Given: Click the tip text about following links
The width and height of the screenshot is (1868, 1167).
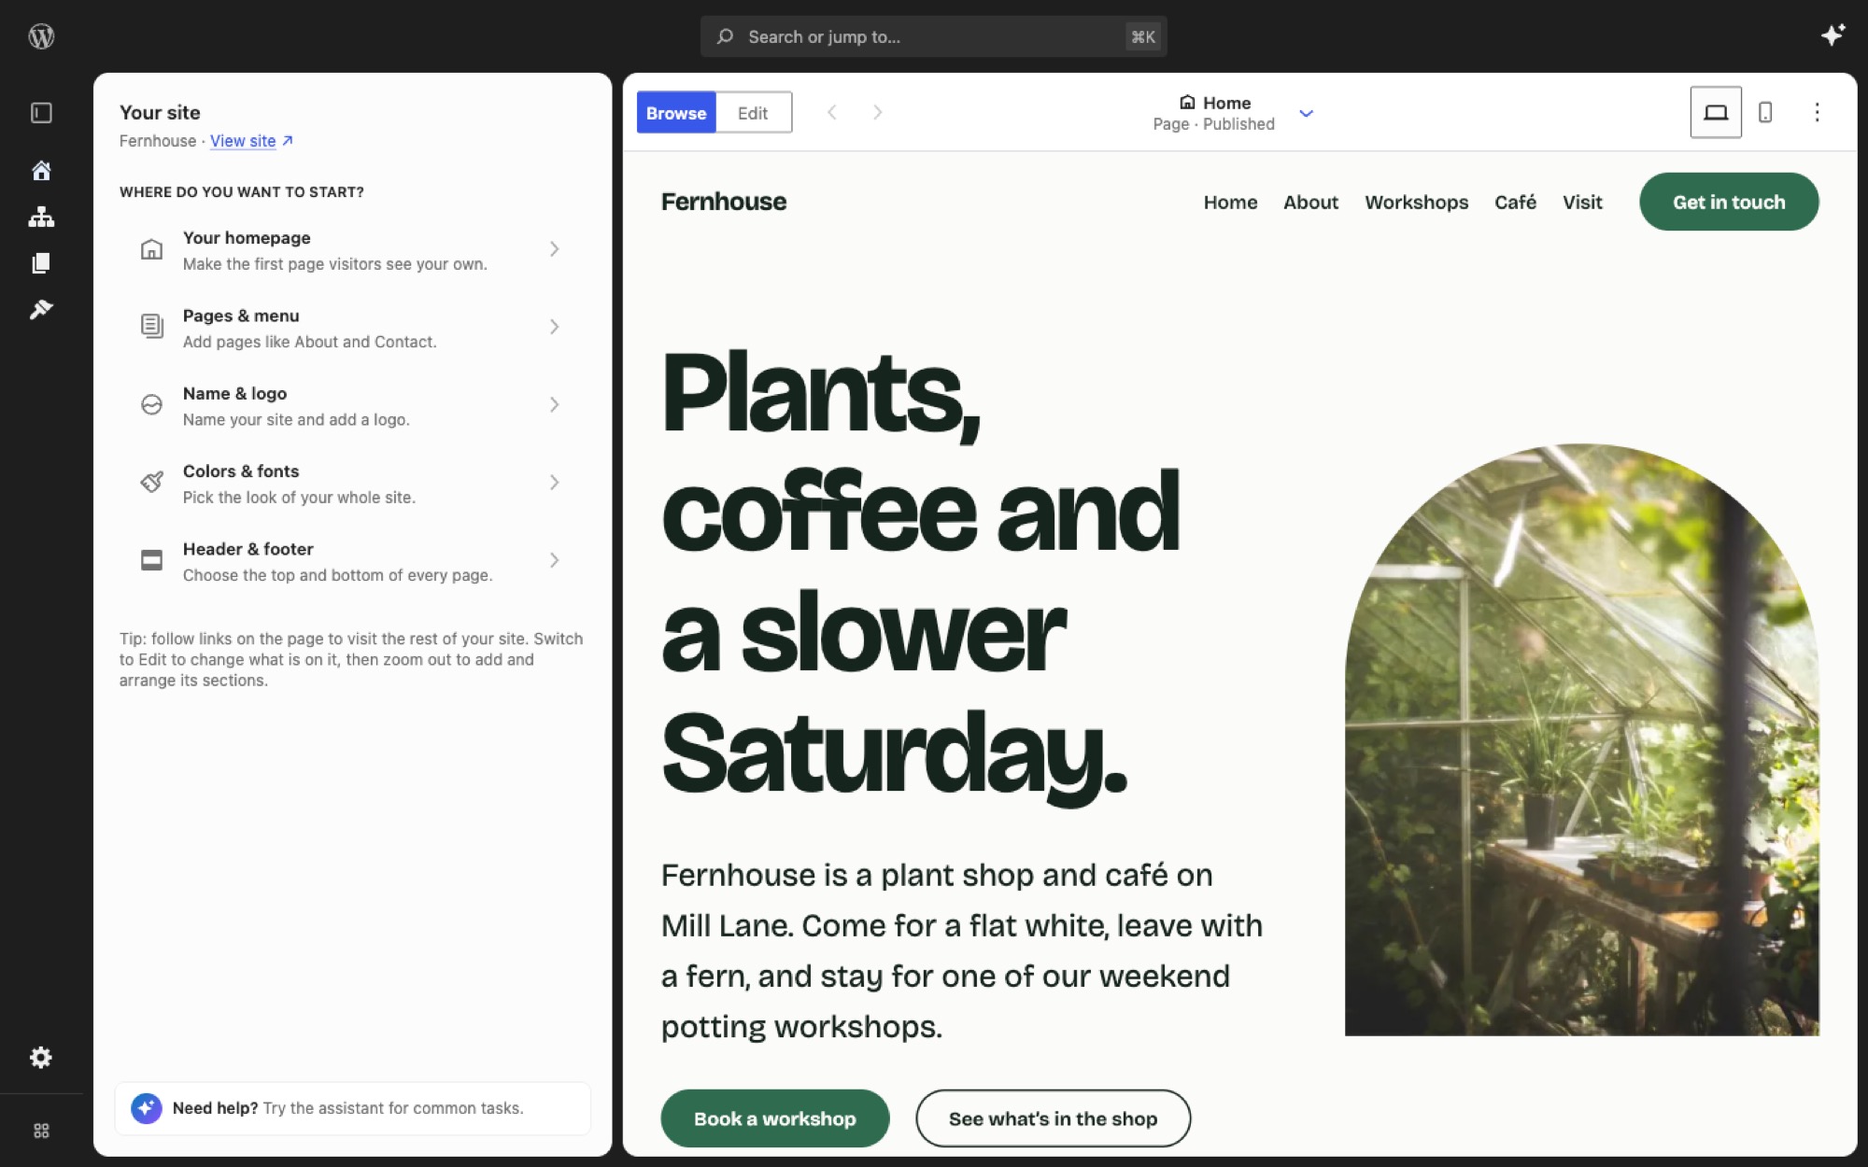Looking at the screenshot, I should coord(351,659).
